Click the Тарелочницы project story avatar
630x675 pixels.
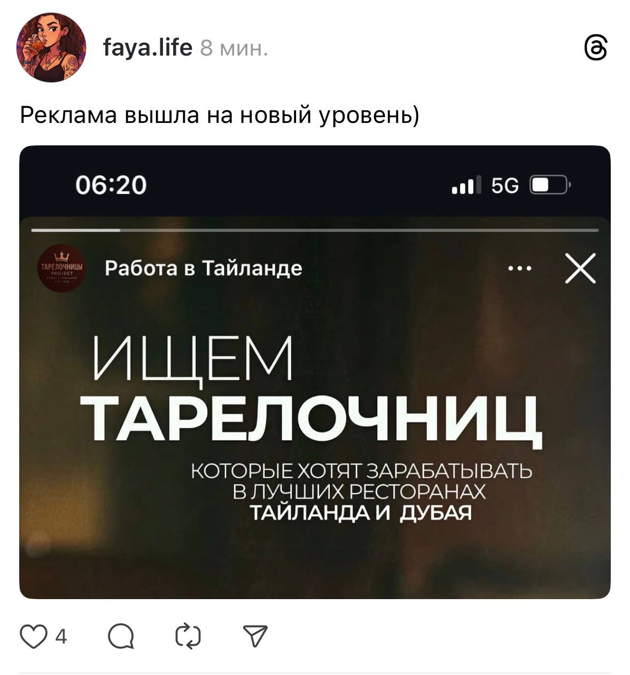62,268
